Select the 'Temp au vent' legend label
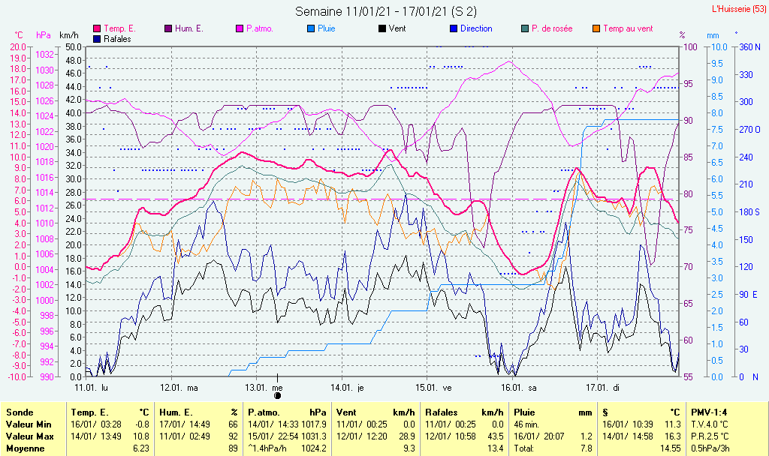The height and width of the screenshot is (456, 769). coord(629,29)
